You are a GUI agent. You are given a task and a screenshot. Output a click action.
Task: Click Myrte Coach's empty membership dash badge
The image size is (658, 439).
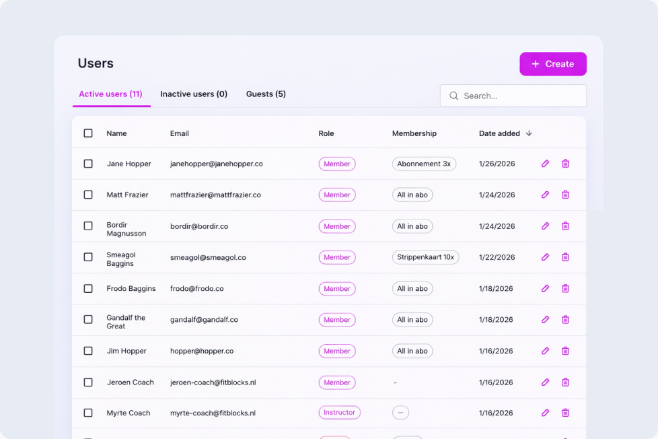[401, 413]
